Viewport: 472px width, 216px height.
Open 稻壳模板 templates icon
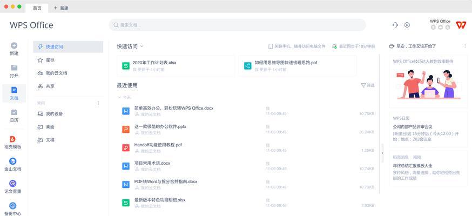click(12, 139)
